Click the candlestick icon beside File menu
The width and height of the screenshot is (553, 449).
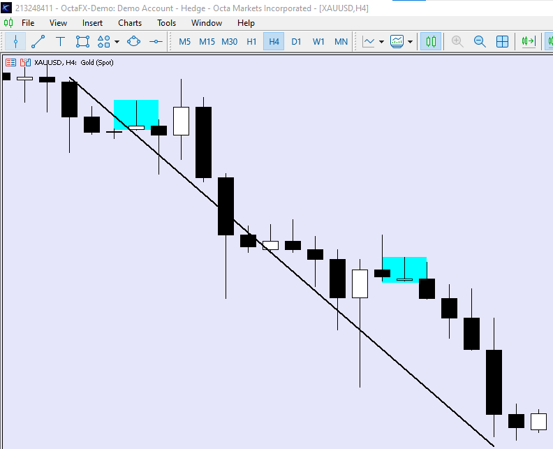(8, 23)
